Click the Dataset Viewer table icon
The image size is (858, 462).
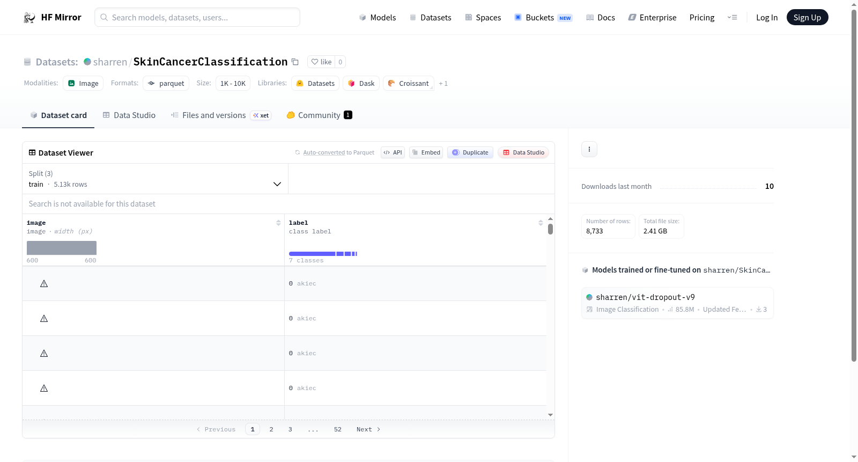click(x=32, y=153)
